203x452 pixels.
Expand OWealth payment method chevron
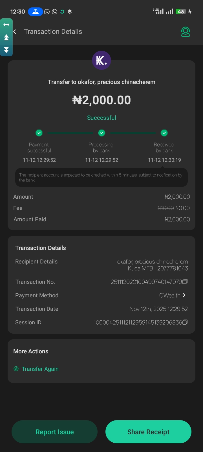point(184,295)
